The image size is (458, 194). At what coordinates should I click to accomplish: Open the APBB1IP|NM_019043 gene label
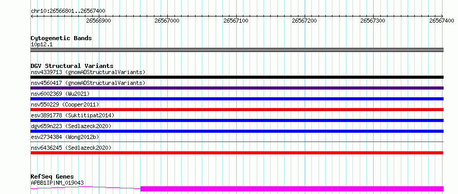pyautogui.click(x=57, y=183)
